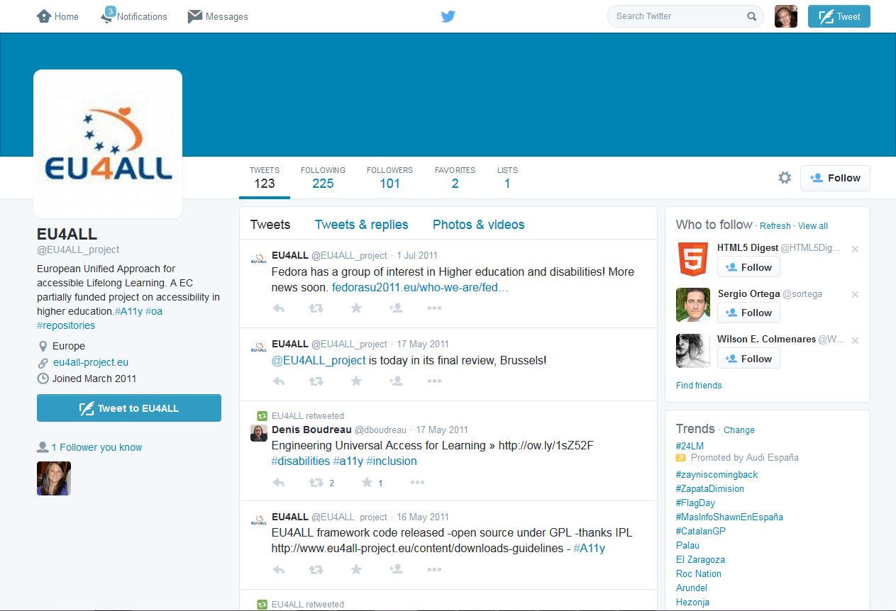
Task: Refresh Who to follow suggestions
Action: coord(775,226)
